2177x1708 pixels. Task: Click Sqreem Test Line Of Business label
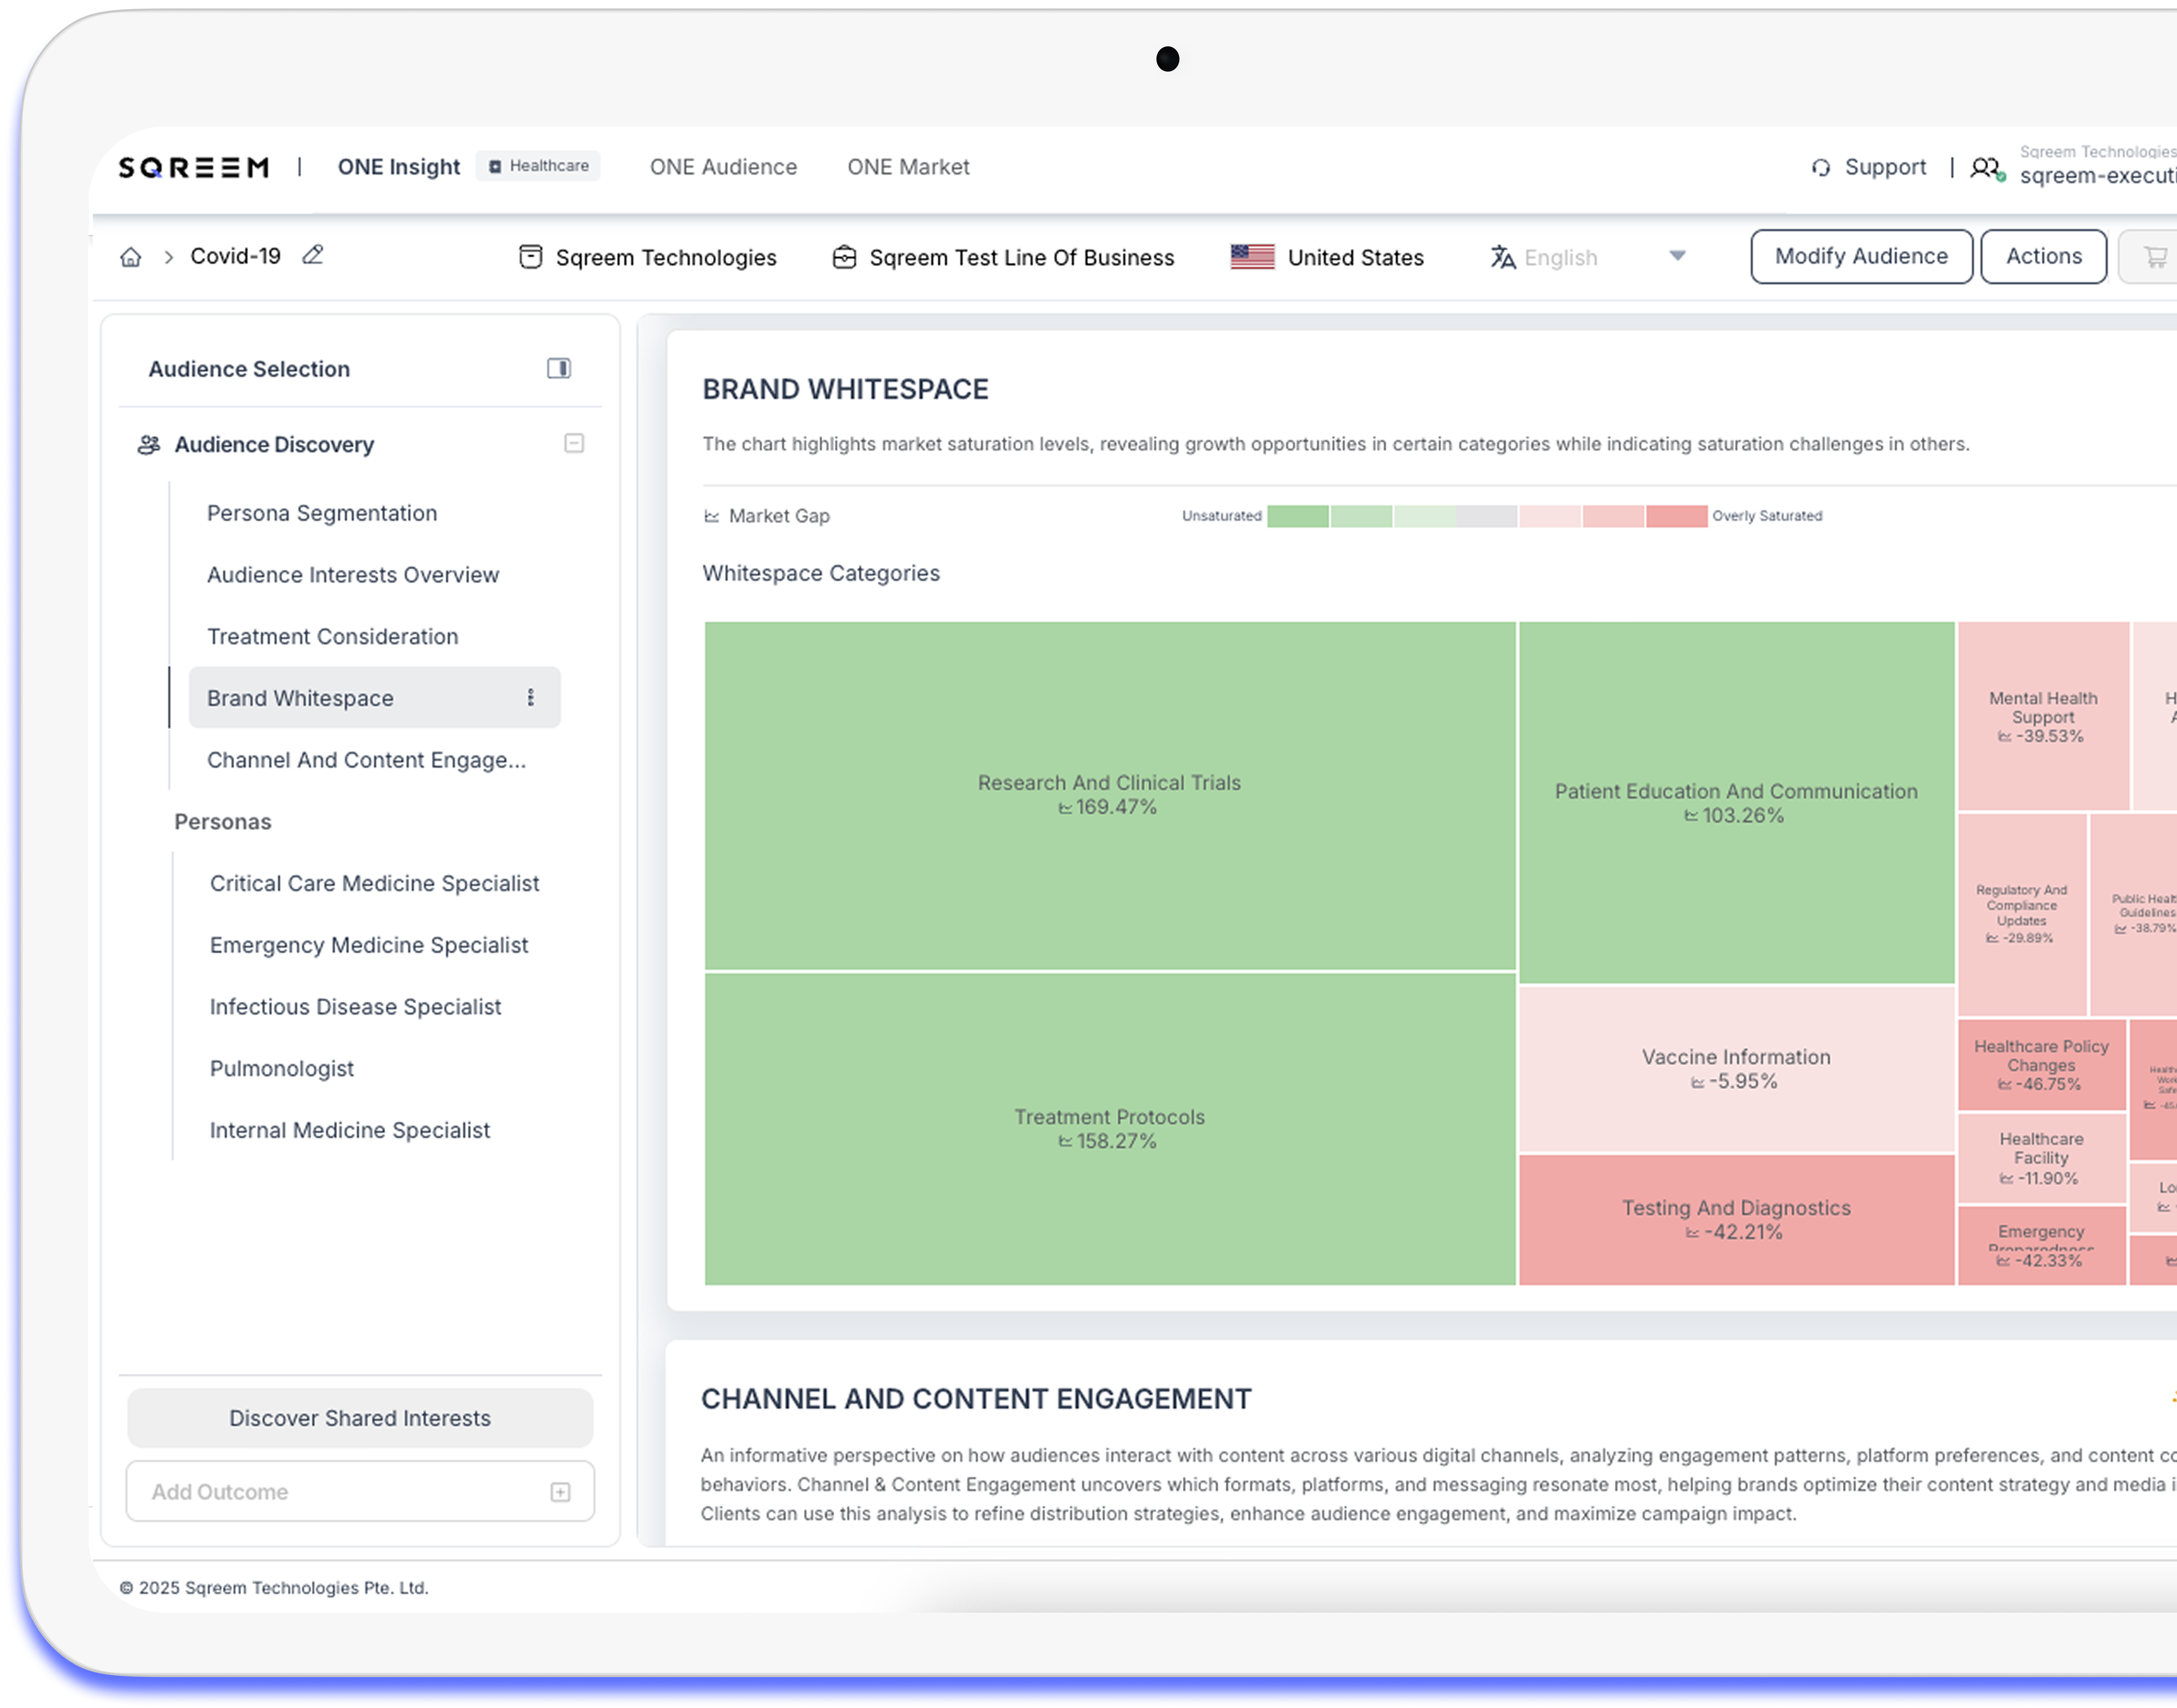[x=1022, y=257]
